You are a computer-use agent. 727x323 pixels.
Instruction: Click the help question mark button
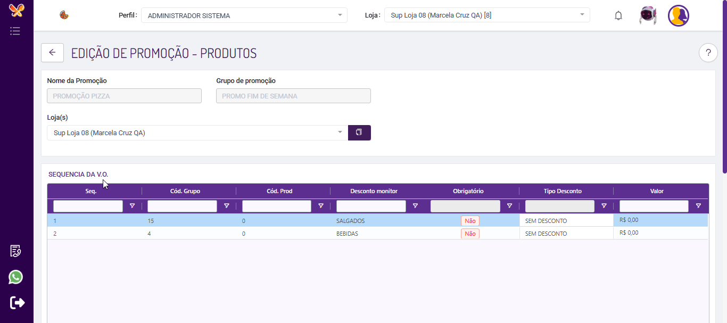pyautogui.click(x=708, y=53)
